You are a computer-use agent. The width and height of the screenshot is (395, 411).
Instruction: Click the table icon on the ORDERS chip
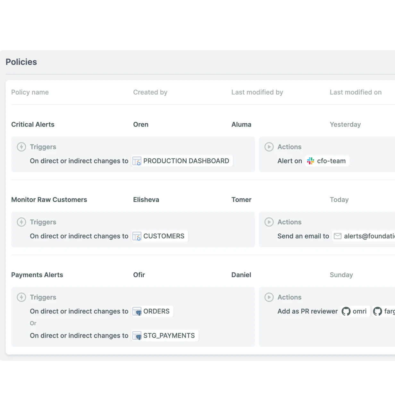(137, 311)
